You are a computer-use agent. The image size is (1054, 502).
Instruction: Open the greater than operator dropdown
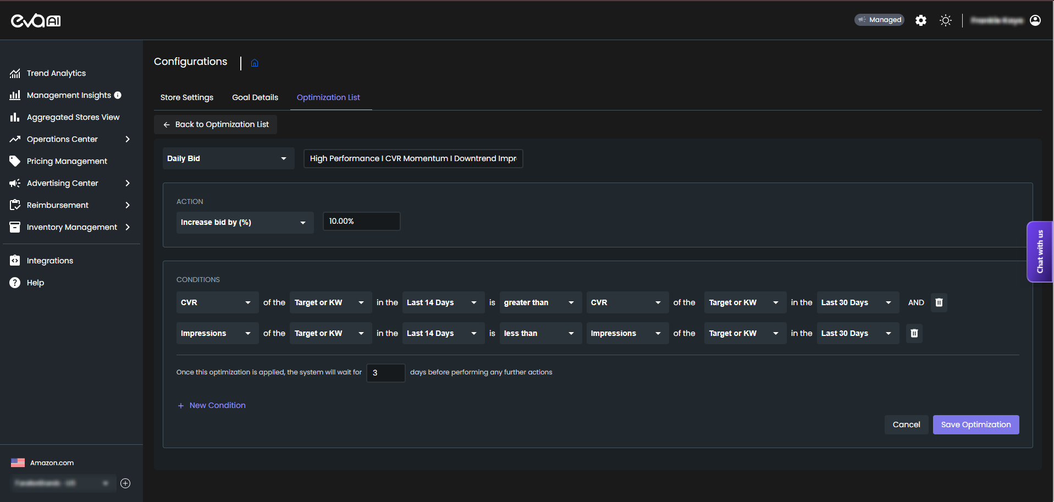click(x=539, y=302)
